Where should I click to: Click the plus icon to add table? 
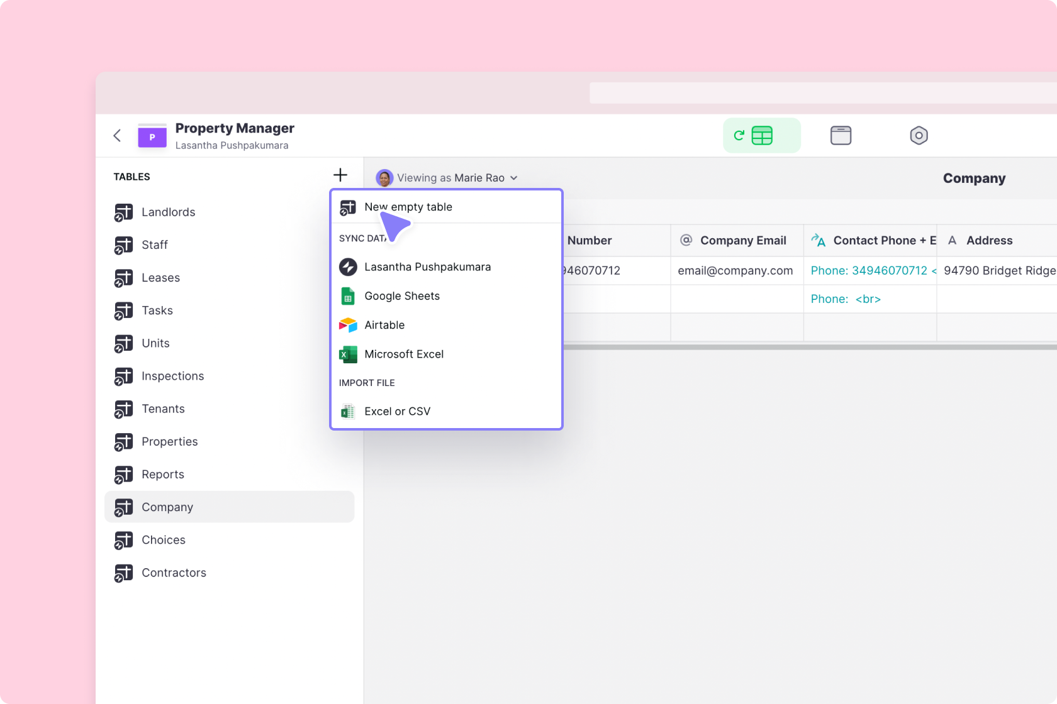tap(340, 175)
